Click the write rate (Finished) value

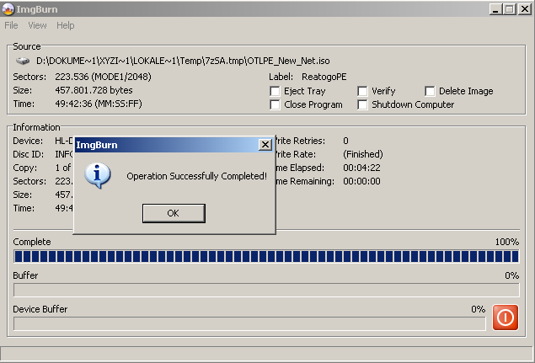point(363,154)
